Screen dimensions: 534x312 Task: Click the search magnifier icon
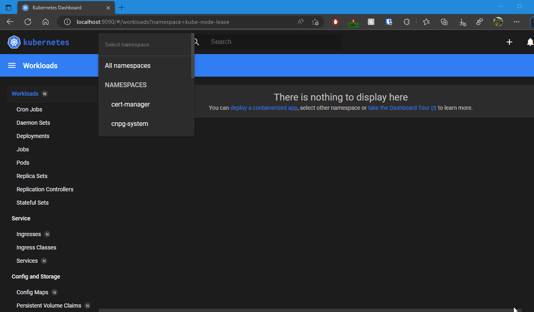196,42
